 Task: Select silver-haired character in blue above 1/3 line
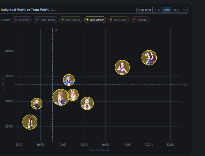(69, 80)
